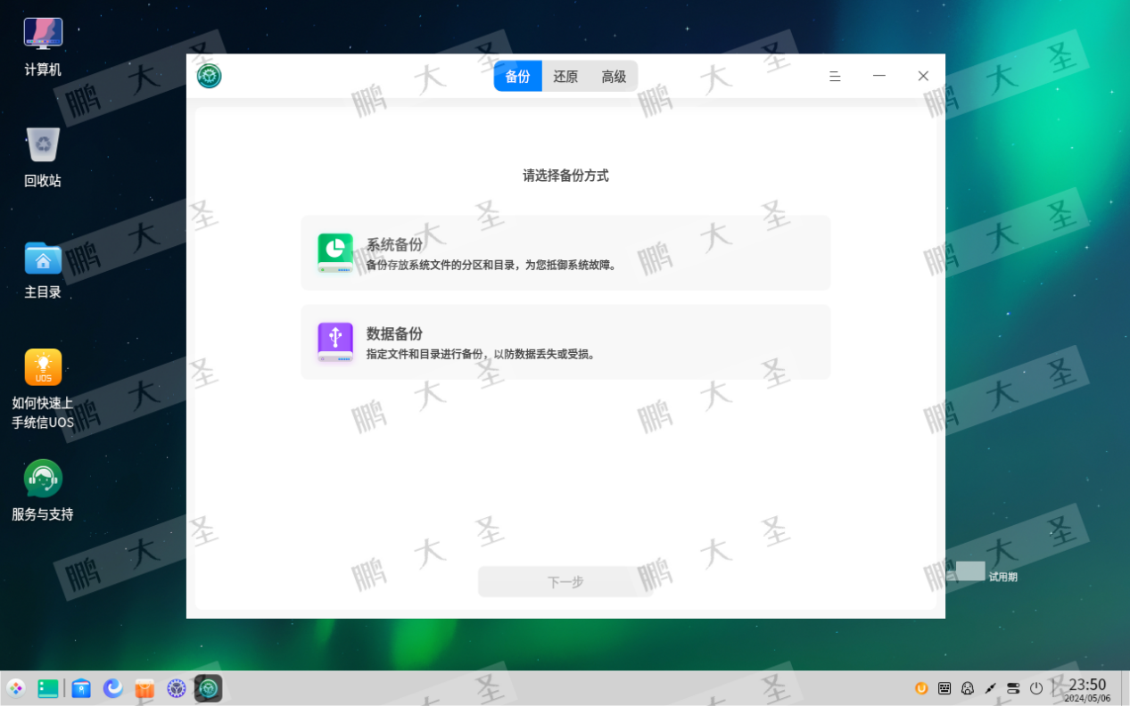Click the pen-shaped tray icon
The image size is (1130, 706).
coord(991,688)
